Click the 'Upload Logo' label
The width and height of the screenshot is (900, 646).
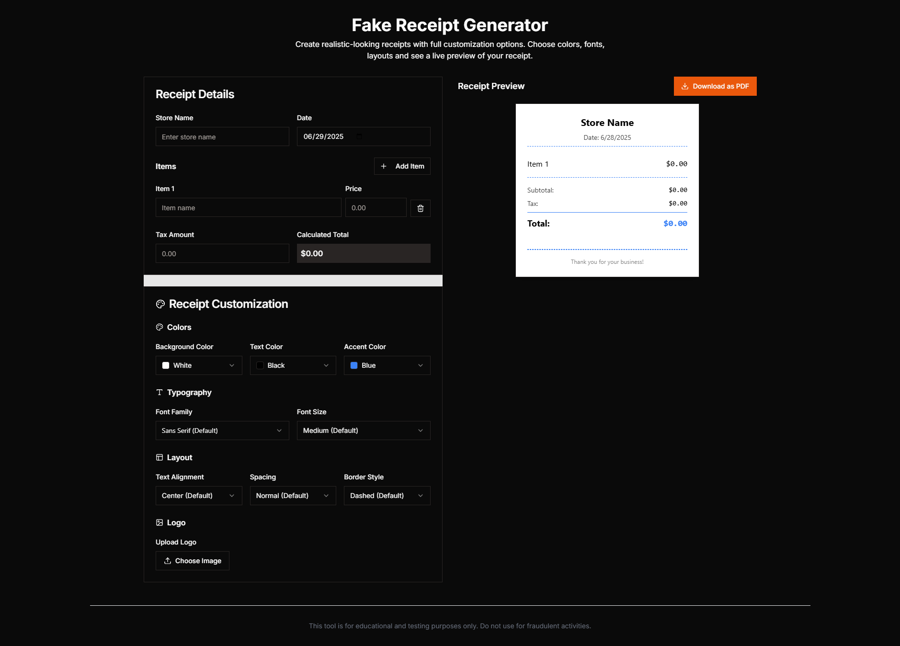[x=176, y=542]
